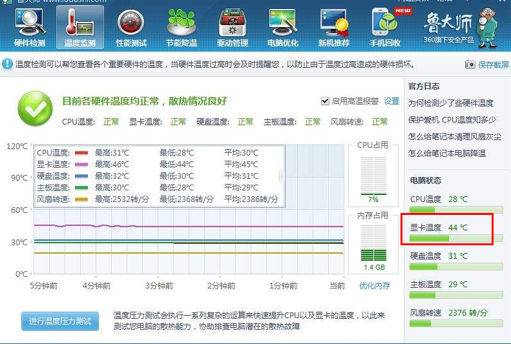Toggle the 启用高温报警 checkbox
Viewport: 511px width, 344px height.
point(326,101)
